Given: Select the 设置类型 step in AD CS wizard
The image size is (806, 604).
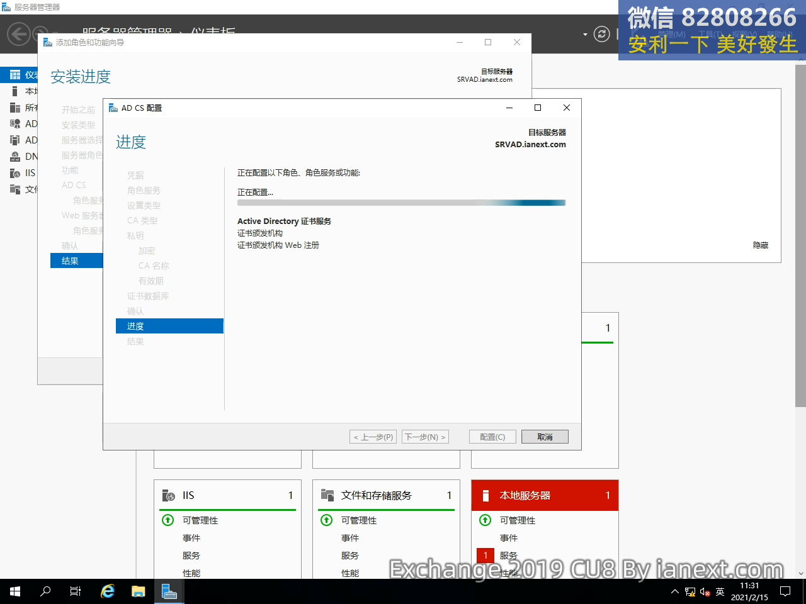Looking at the screenshot, I should coord(144,205).
